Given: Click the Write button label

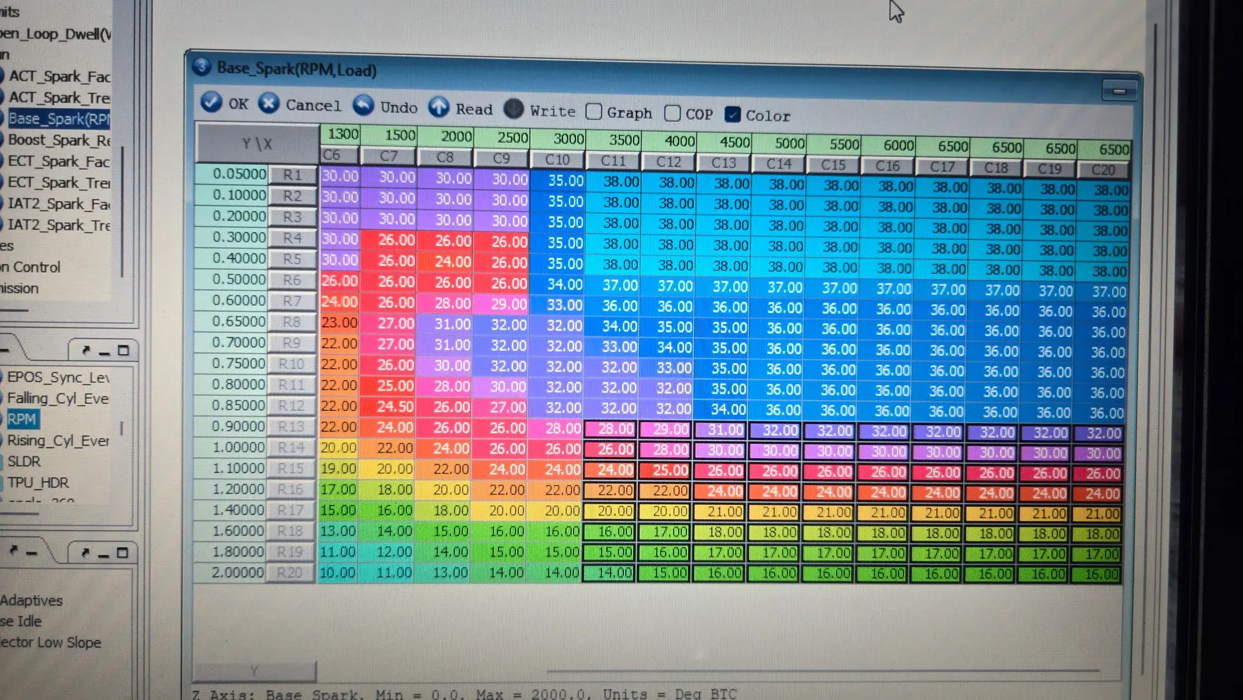Looking at the screenshot, I should pyautogui.click(x=552, y=111).
